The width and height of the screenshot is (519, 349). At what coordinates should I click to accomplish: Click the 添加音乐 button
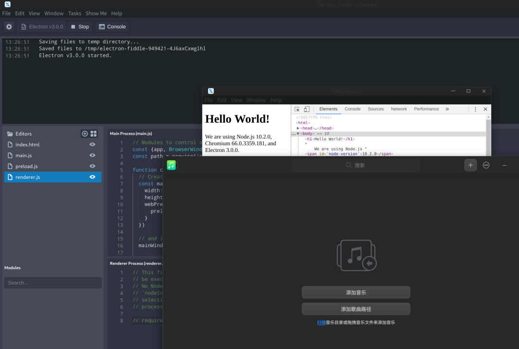pos(356,292)
